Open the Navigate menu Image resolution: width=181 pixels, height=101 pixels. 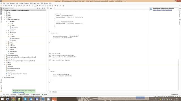point(12,3)
